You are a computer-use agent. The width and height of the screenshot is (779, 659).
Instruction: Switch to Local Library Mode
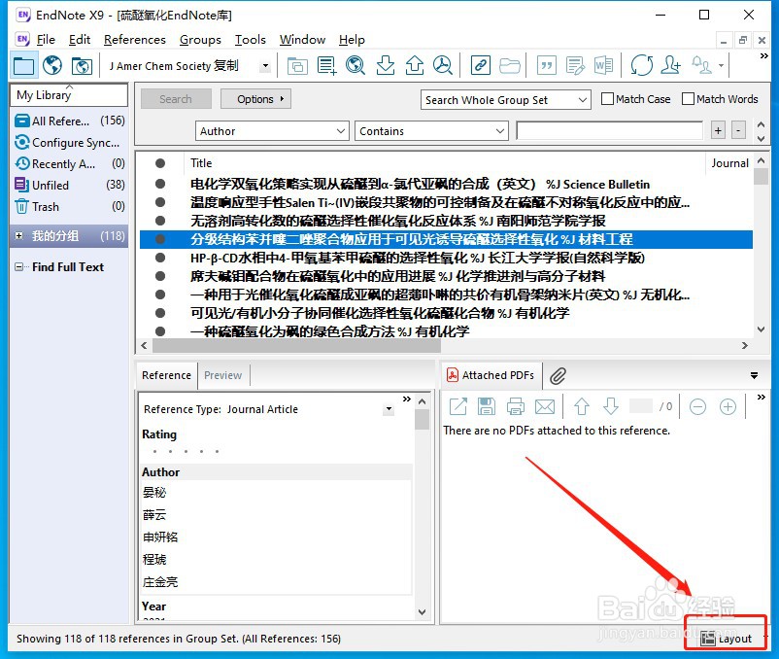coord(23,65)
